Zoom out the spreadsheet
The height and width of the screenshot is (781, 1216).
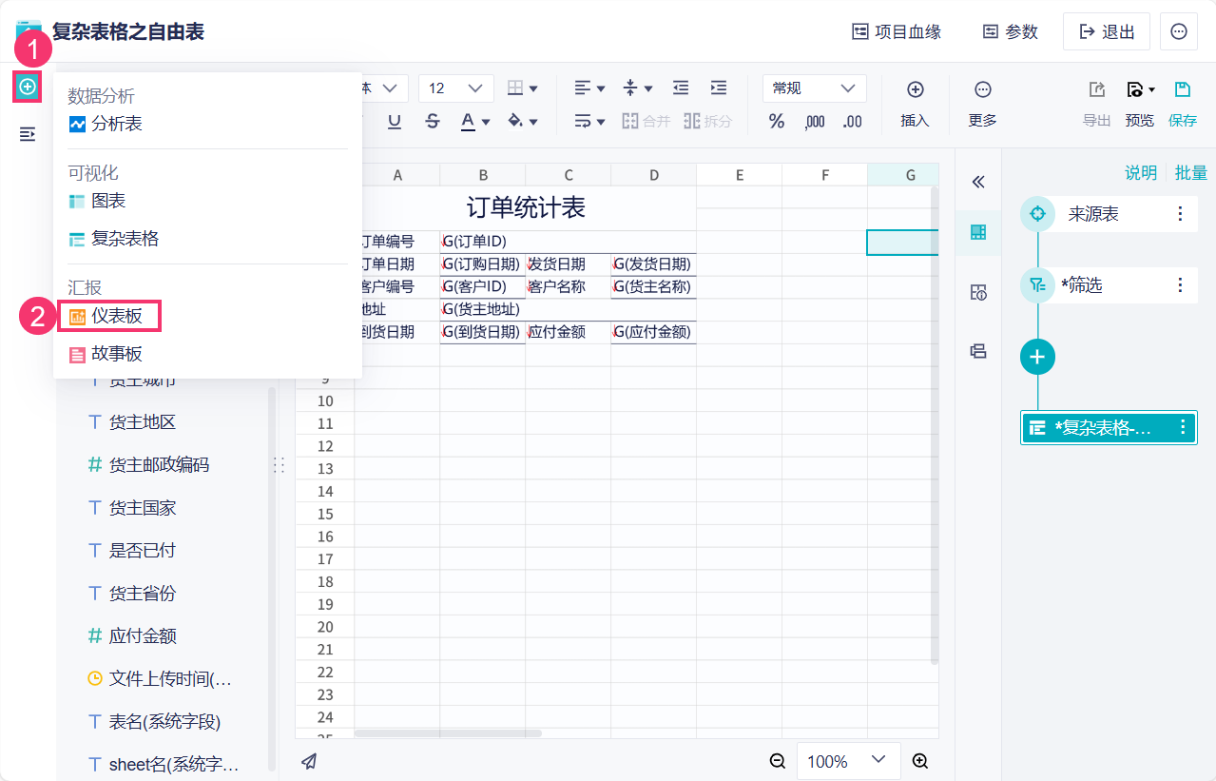pyautogui.click(x=778, y=761)
